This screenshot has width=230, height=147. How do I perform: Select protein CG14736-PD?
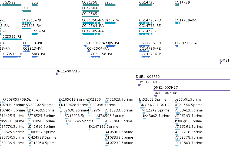(145, 46)
